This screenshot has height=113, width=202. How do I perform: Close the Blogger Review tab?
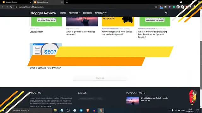[x=62, y=2]
